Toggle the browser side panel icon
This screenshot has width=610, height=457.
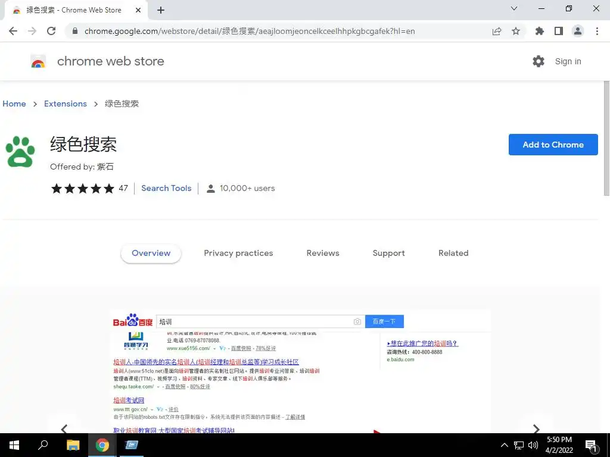coord(559,31)
